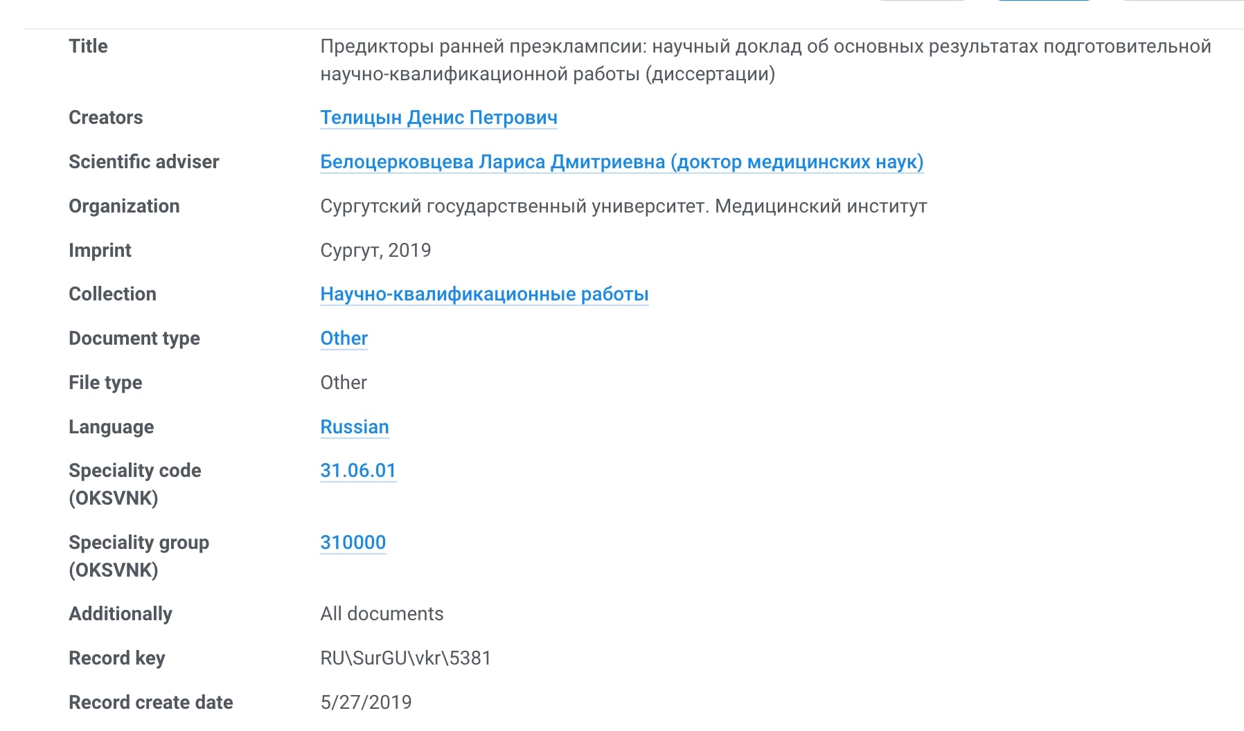The height and width of the screenshot is (731, 1244).
Task: Open scientific adviser Белоцерковцева Лариса Дмитриевна link
Action: click(x=621, y=162)
